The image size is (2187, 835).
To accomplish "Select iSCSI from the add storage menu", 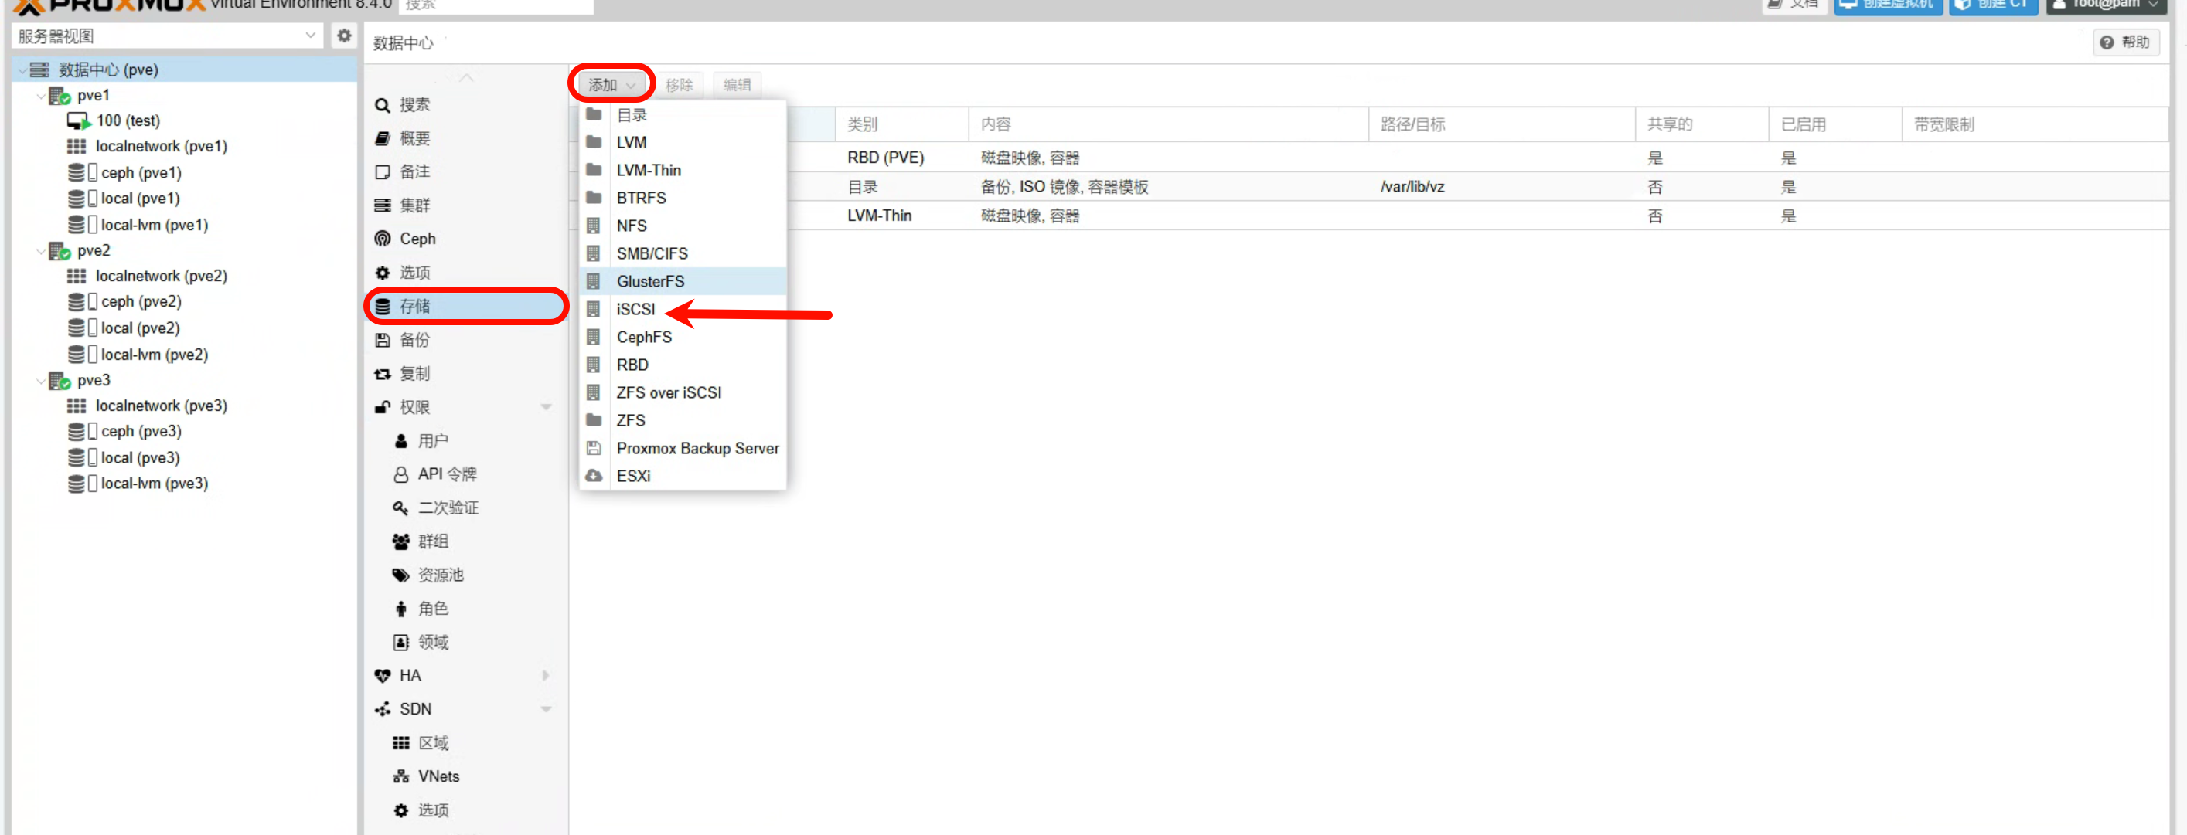I will point(635,309).
